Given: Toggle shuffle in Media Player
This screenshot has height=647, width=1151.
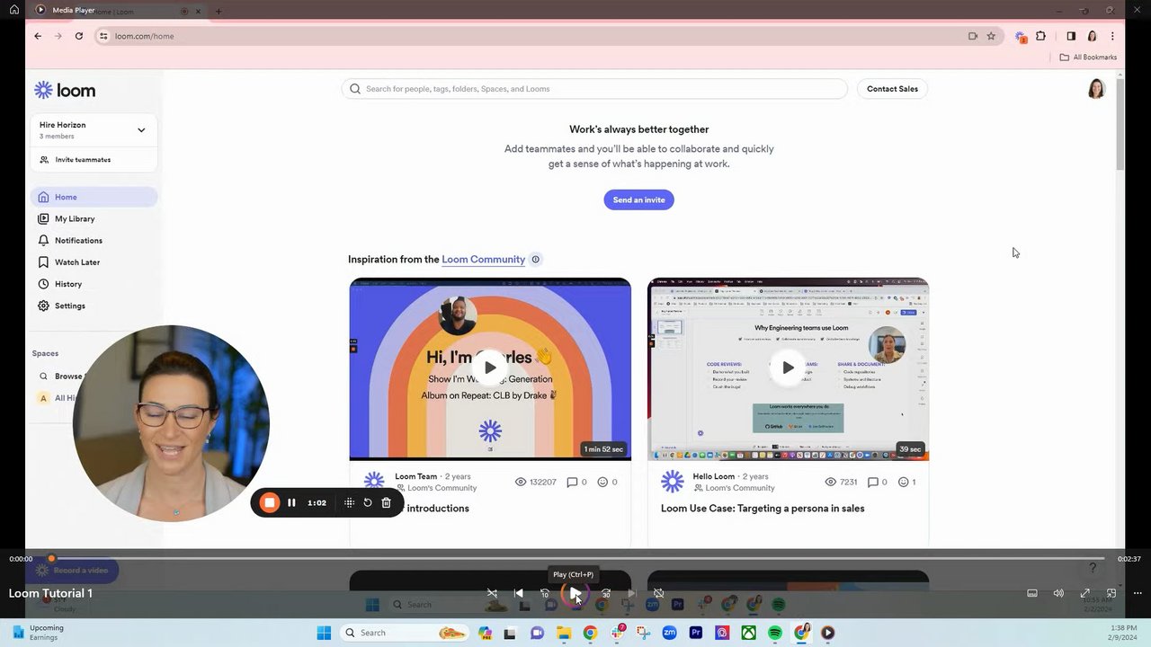Looking at the screenshot, I should 492,593.
